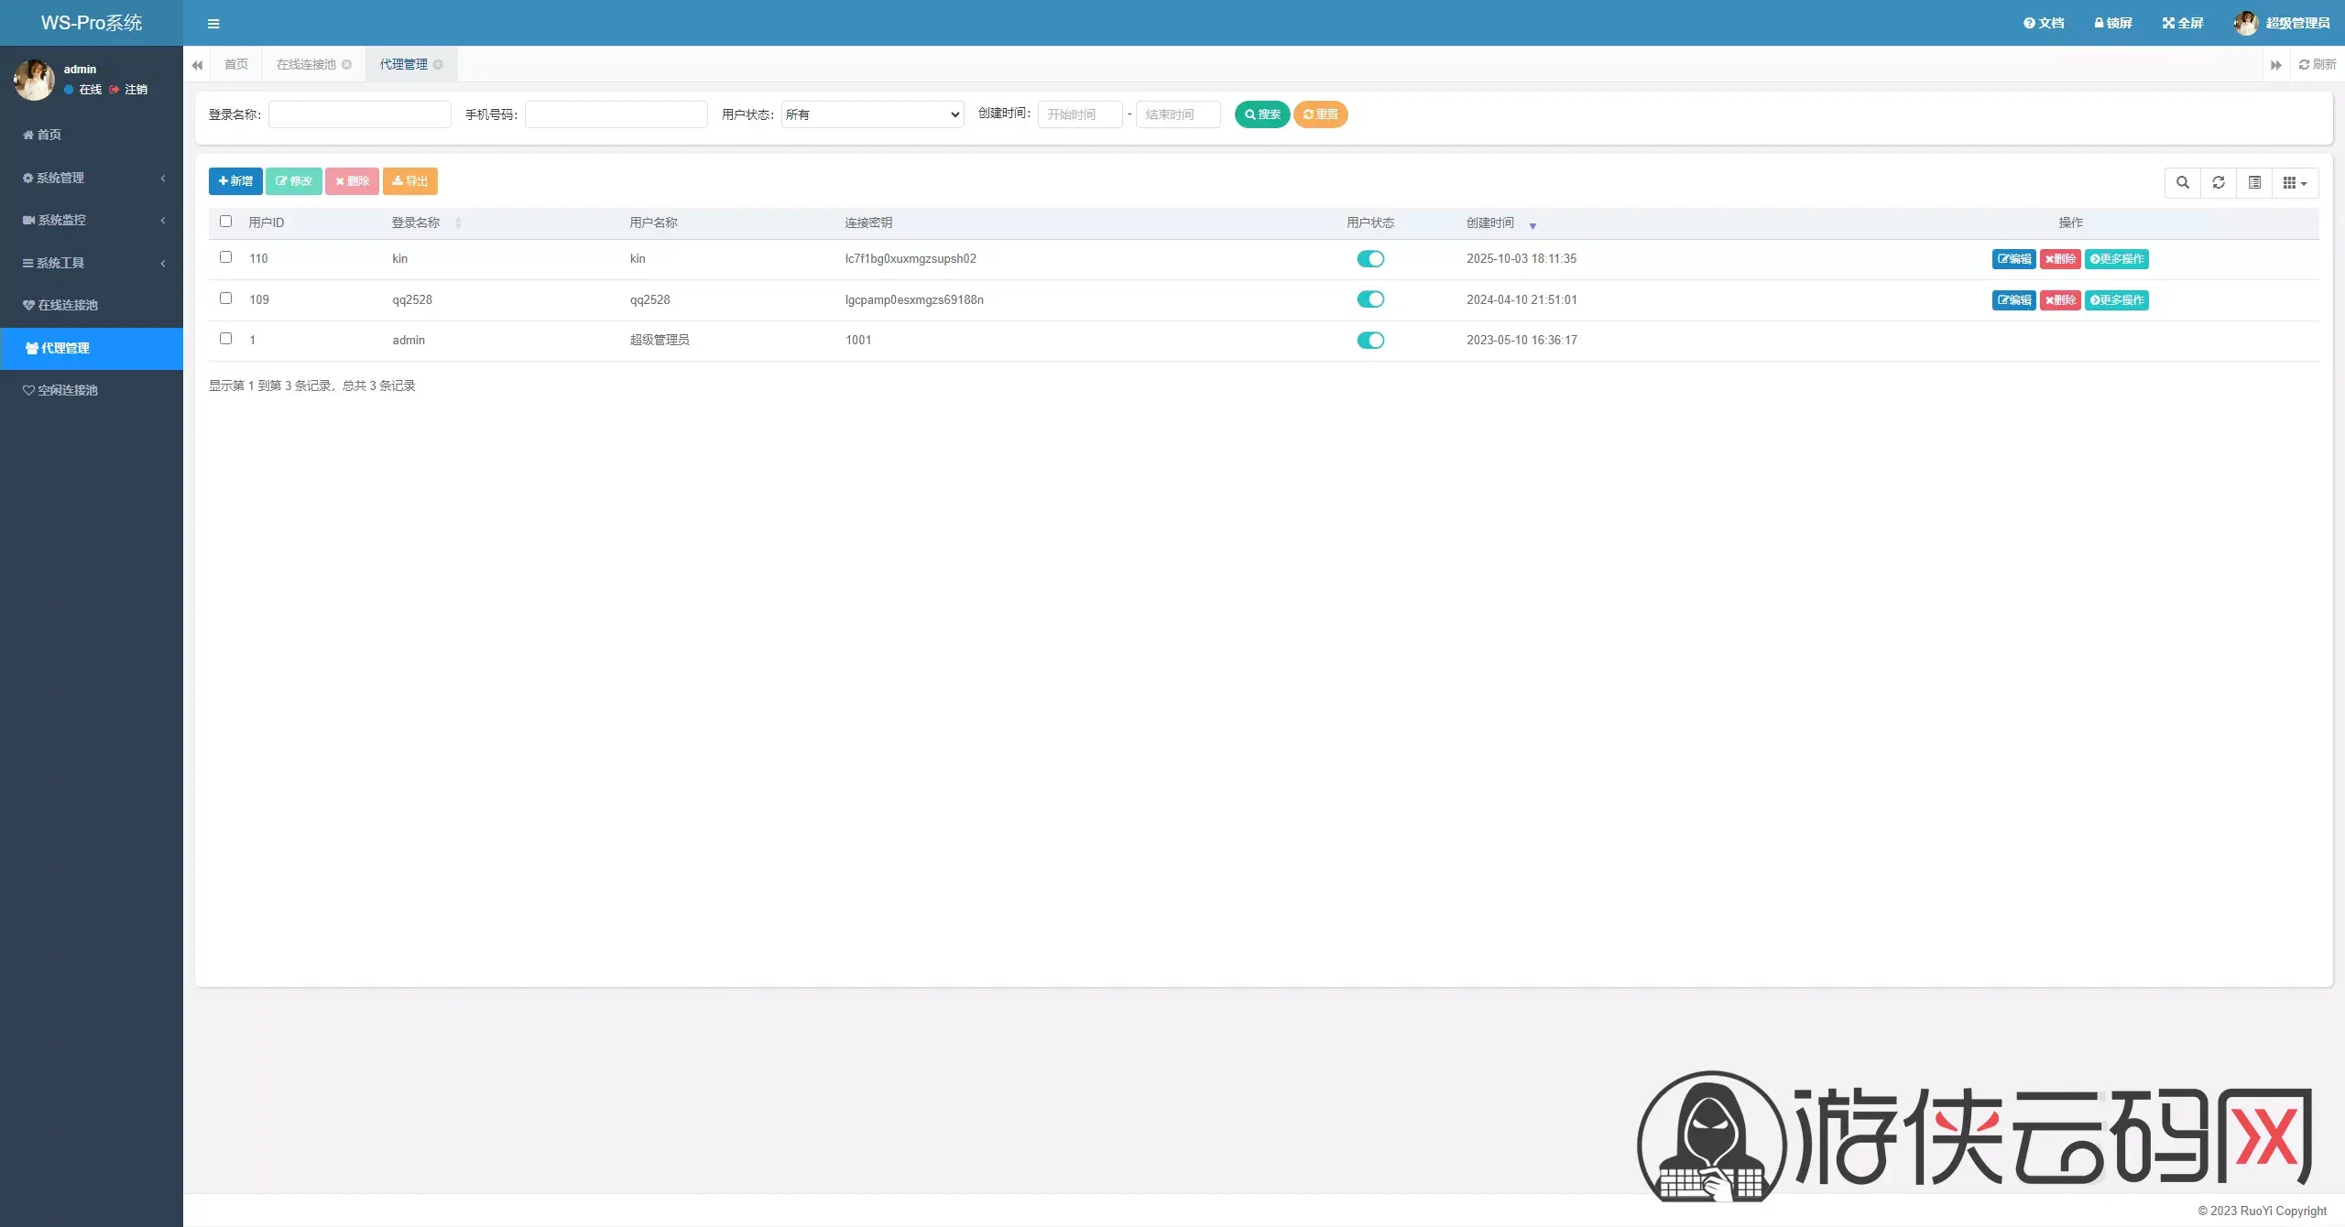
Task: Click the 新增 add button
Action: (x=235, y=181)
